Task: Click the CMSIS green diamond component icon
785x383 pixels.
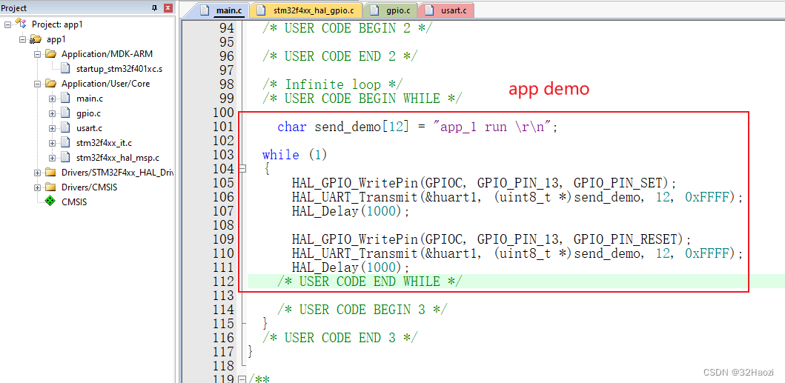Action: 50,202
